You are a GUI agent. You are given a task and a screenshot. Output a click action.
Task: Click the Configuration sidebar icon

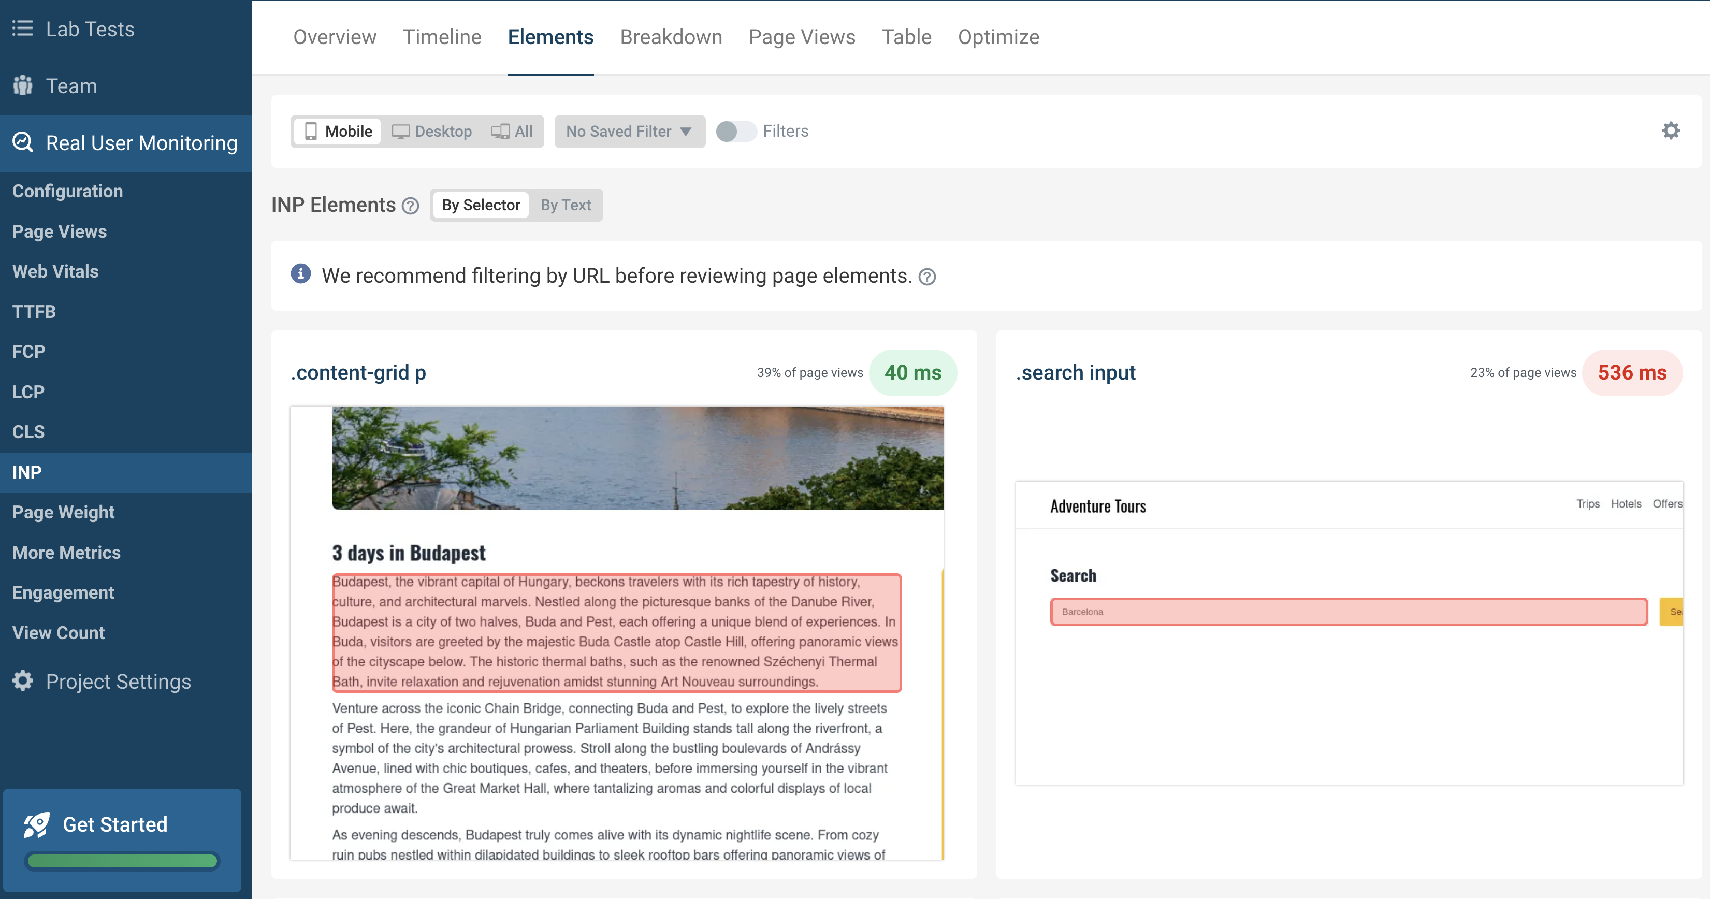(68, 190)
